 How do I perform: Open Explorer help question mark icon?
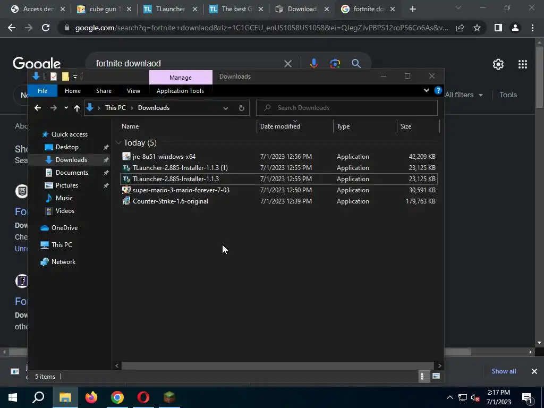[x=438, y=90]
